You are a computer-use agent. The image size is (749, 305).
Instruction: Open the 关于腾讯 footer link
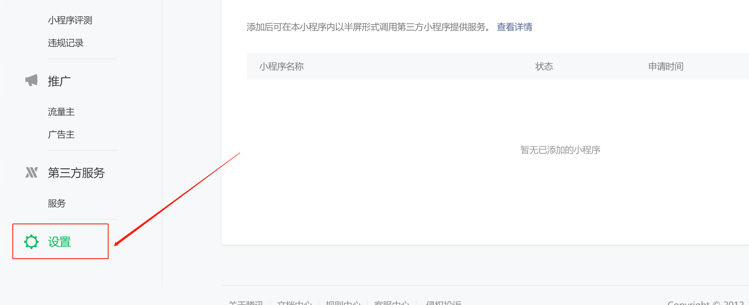(246, 303)
